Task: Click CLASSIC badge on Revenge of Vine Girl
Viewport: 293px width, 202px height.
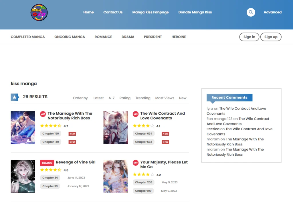Action: point(47,163)
